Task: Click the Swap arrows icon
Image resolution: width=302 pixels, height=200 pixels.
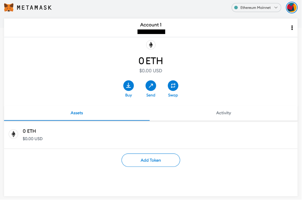Action: coord(173,86)
